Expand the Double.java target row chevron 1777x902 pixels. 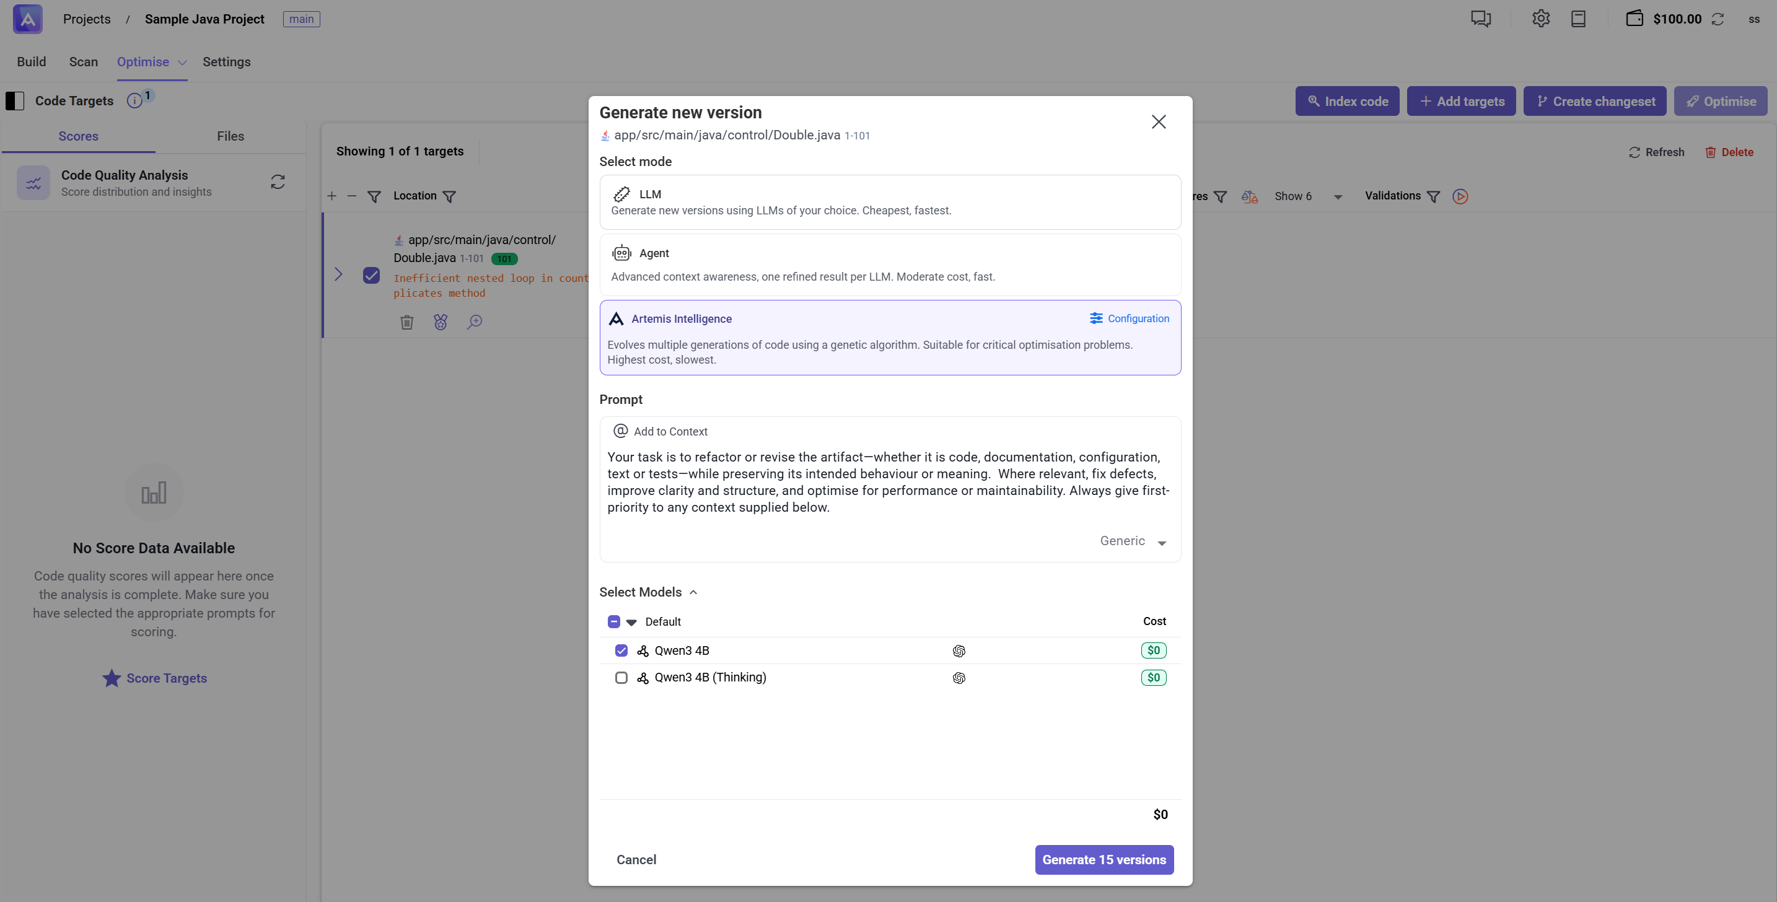[338, 274]
